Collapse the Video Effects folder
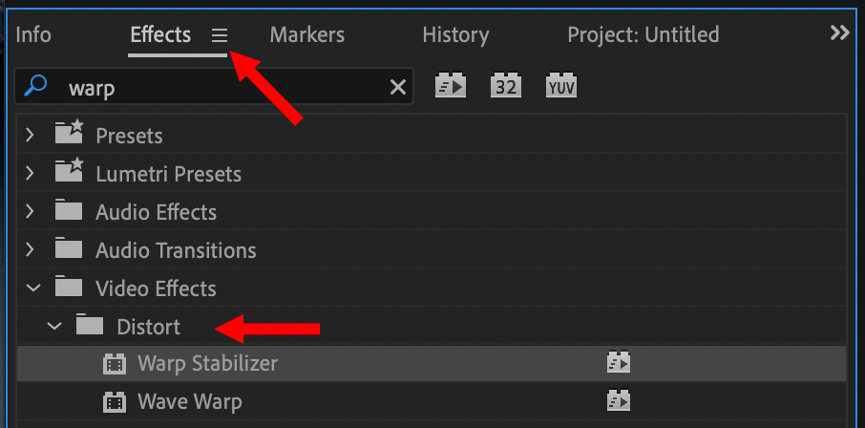The image size is (865, 428). 33,289
